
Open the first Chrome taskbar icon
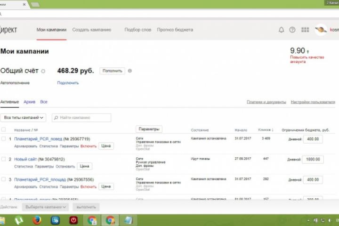click(92, 220)
